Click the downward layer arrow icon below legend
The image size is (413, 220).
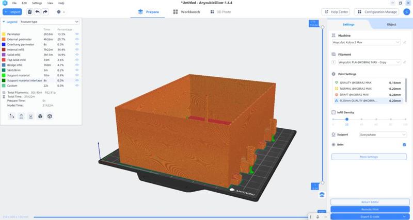30,116
